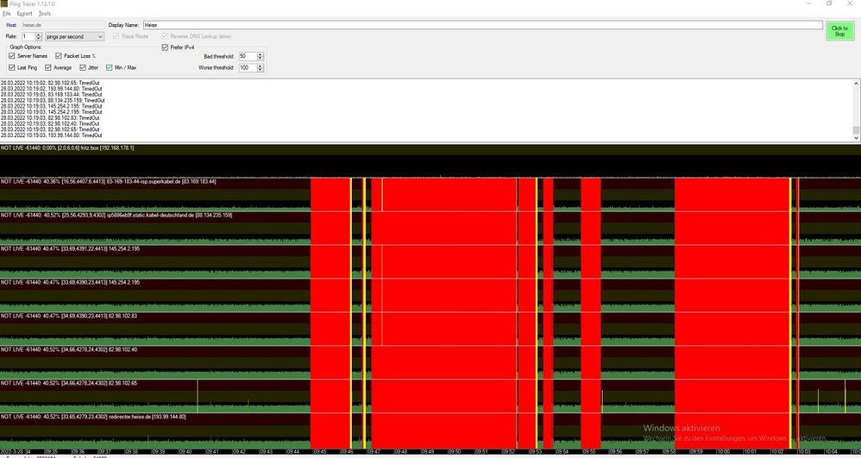This screenshot has height=458, width=861.
Task: Increase the Bad threshold value
Action: pos(261,54)
